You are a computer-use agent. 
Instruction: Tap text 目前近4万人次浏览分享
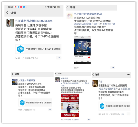coord(87,18)
